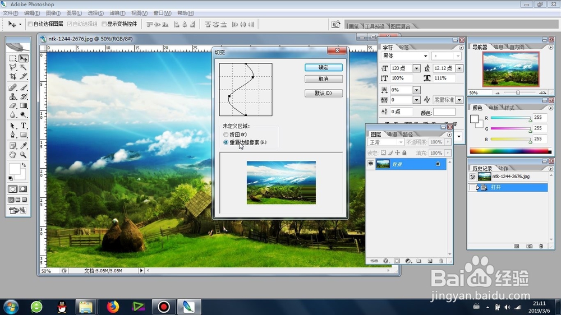Select the Pen tool

[x=13, y=135]
